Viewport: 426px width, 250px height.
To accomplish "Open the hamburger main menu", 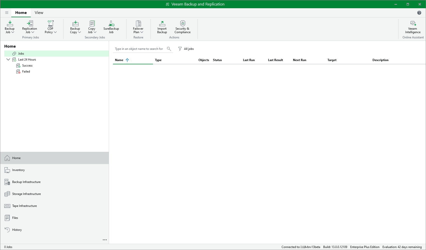I will [x=7, y=13].
